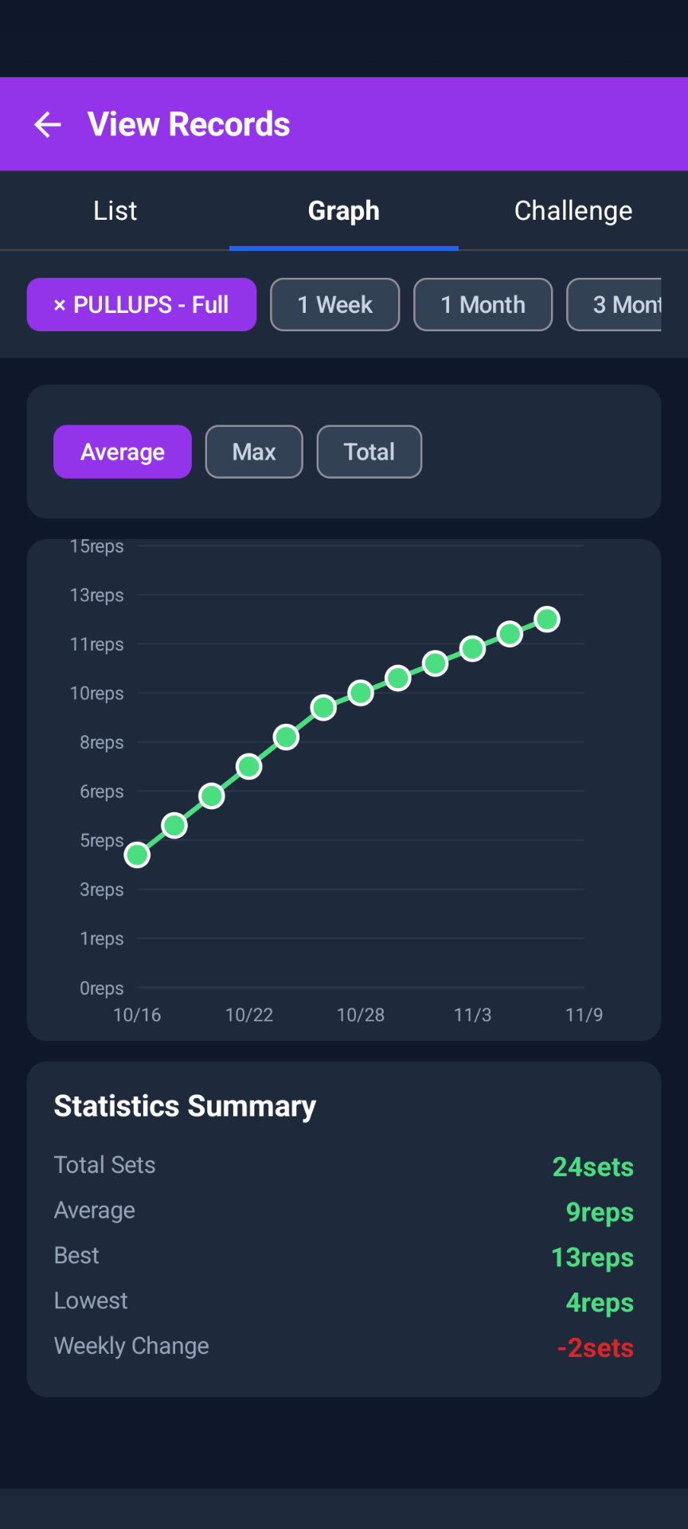This screenshot has width=688, height=1529.
Task: Tap the Statistics Summary heading
Action: [185, 1106]
